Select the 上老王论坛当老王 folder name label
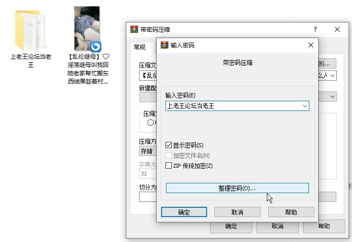This screenshot has height=242, width=352. 31,61
